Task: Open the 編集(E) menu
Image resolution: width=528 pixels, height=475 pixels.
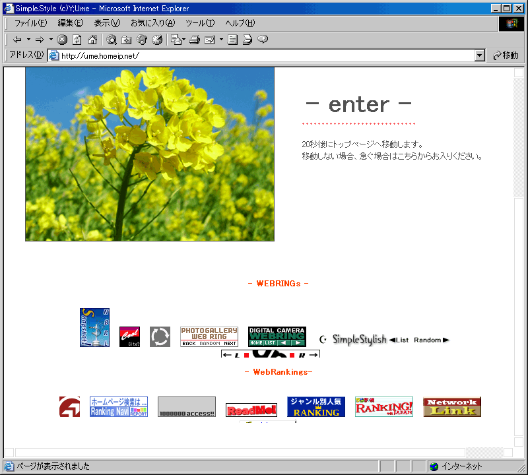Action: coord(71,23)
